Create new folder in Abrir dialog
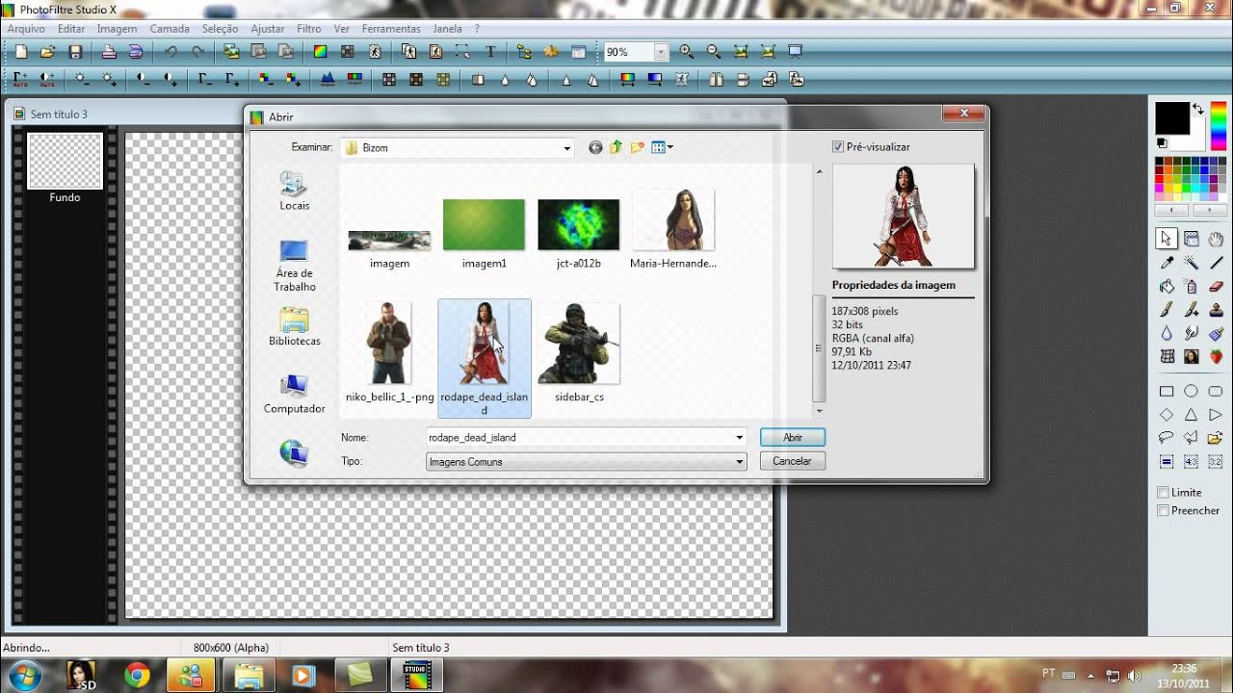The height and width of the screenshot is (693, 1233). tap(638, 147)
